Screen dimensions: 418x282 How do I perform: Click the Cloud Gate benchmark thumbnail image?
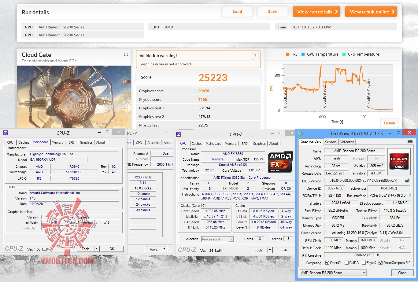(x=74, y=97)
